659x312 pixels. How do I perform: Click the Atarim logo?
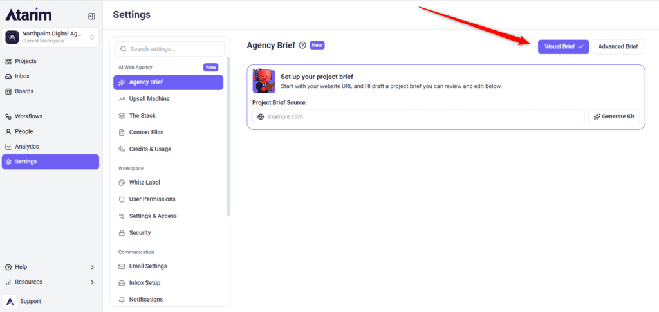point(28,15)
